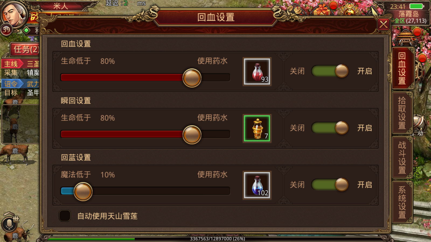The width and height of the screenshot is (431, 242).
Task: Toggle the 回蓝设置 mana potion switch
Action: click(x=330, y=185)
